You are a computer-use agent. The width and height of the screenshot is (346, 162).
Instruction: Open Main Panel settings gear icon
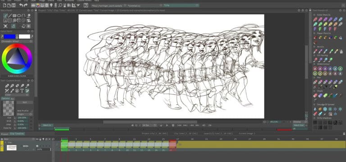pos(28,10)
